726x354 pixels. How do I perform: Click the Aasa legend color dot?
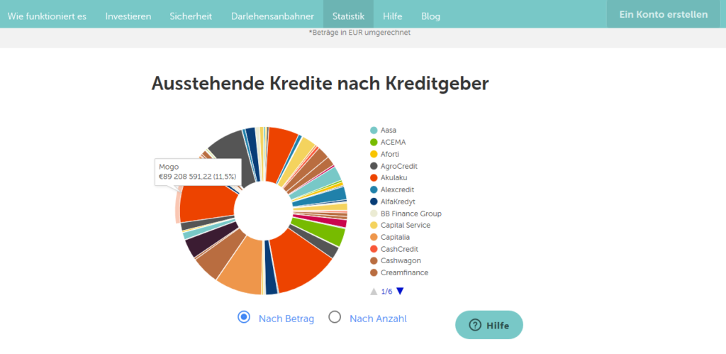[x=374, y=131]
